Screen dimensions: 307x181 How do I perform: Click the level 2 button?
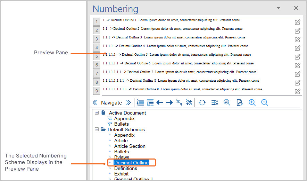point(97,30)
